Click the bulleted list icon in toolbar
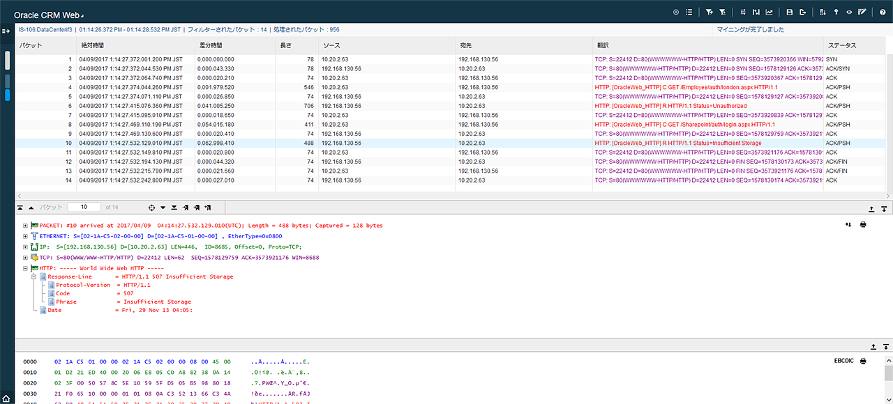This screenshot has height=404, width=893. pyautogui.click(x=689, y=12)
